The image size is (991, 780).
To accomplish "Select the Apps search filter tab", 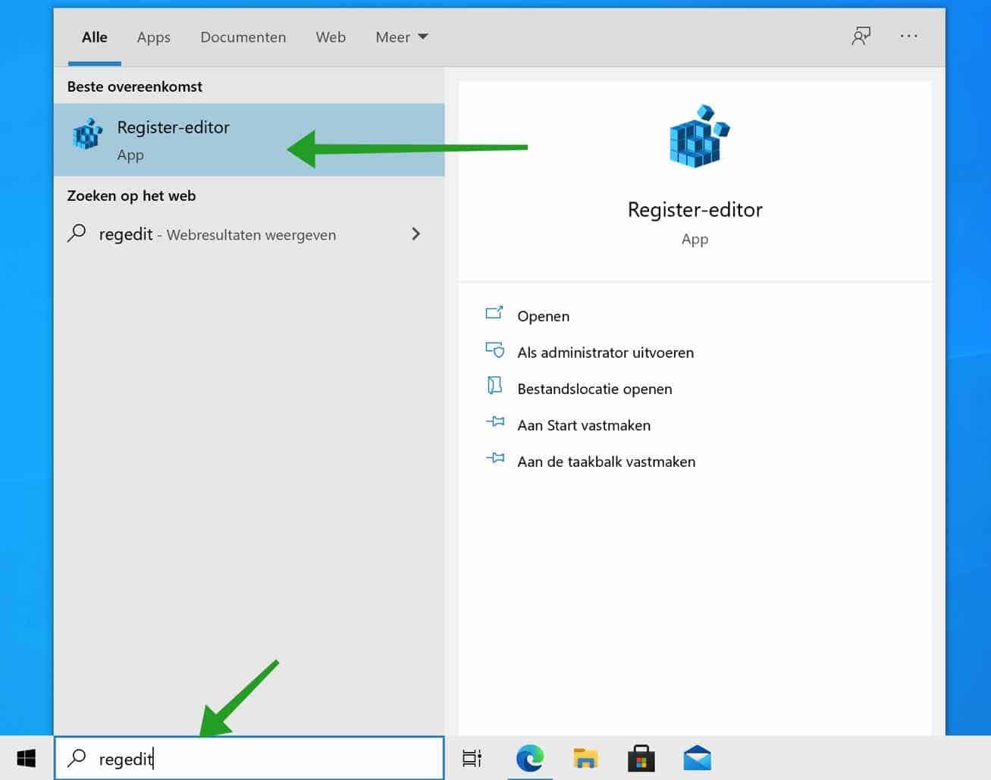I will tap(153, 36).
